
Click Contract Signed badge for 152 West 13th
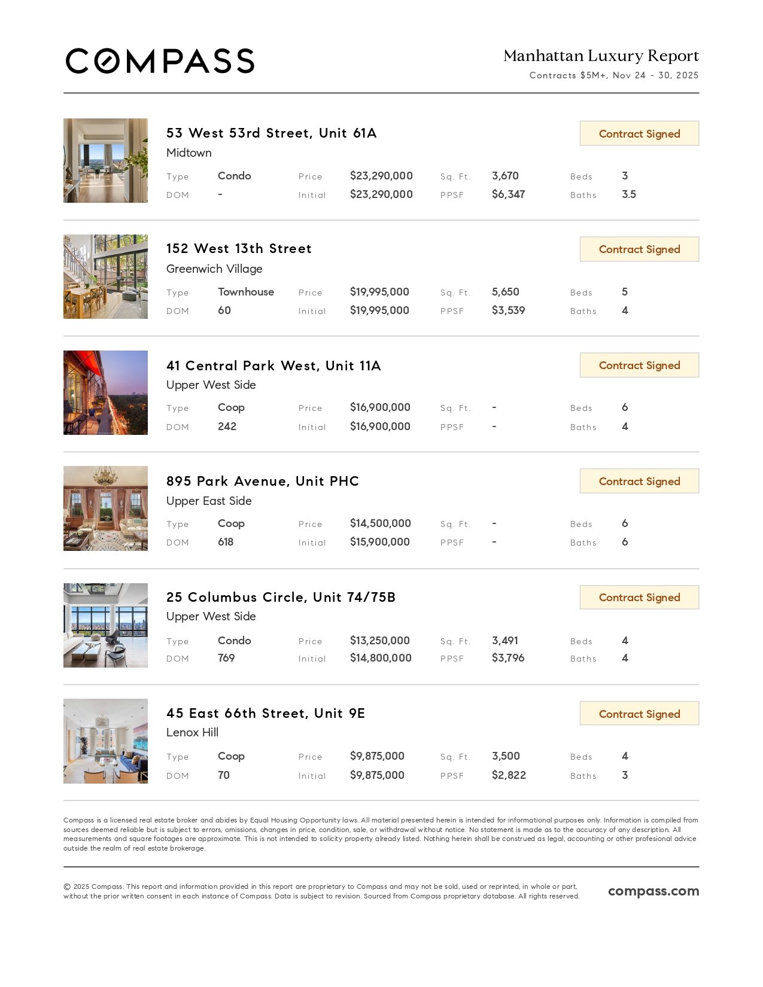(639, 249)
